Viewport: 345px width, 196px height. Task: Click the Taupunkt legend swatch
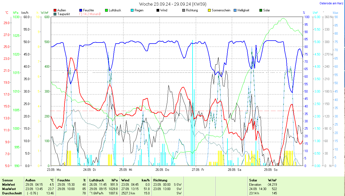(x=55, y=14)
